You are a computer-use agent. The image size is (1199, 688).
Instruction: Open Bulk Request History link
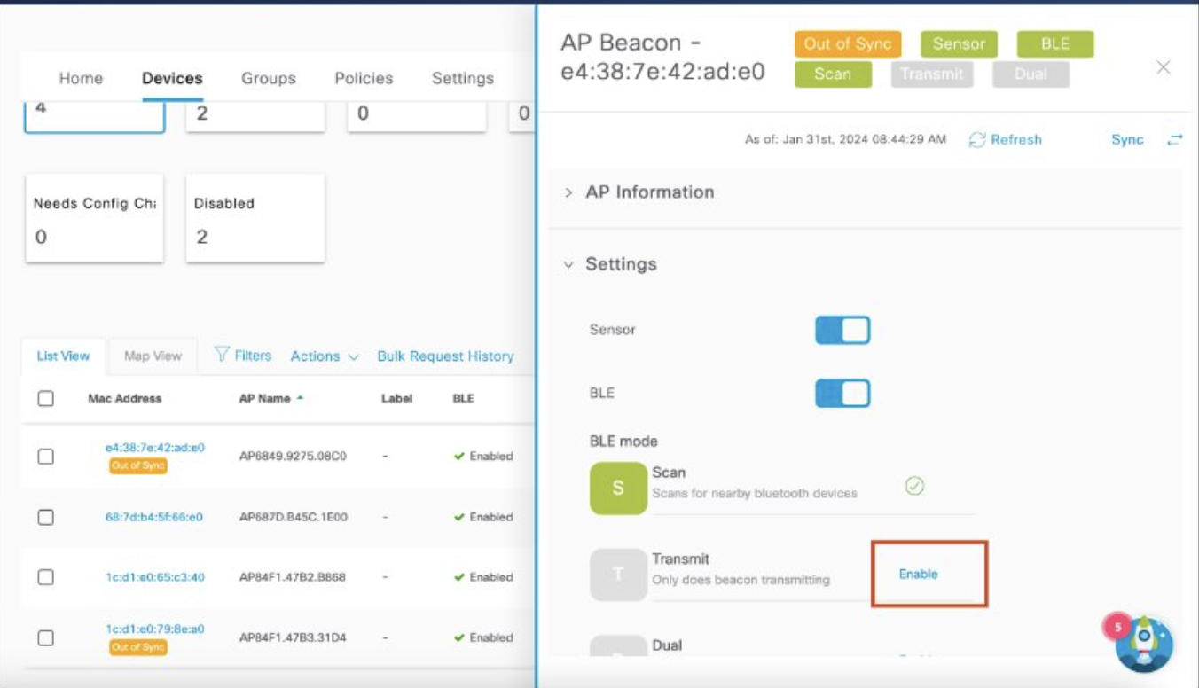coord(445,356)
